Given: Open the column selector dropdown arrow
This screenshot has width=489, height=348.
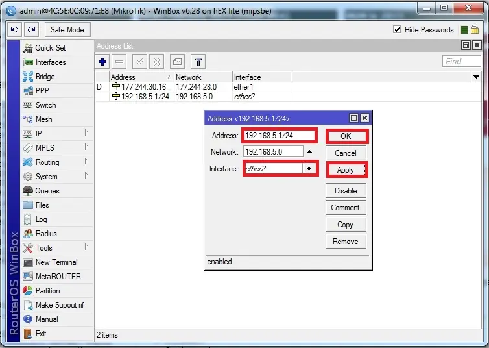Looking at the screenshot, I should (476, 77).
